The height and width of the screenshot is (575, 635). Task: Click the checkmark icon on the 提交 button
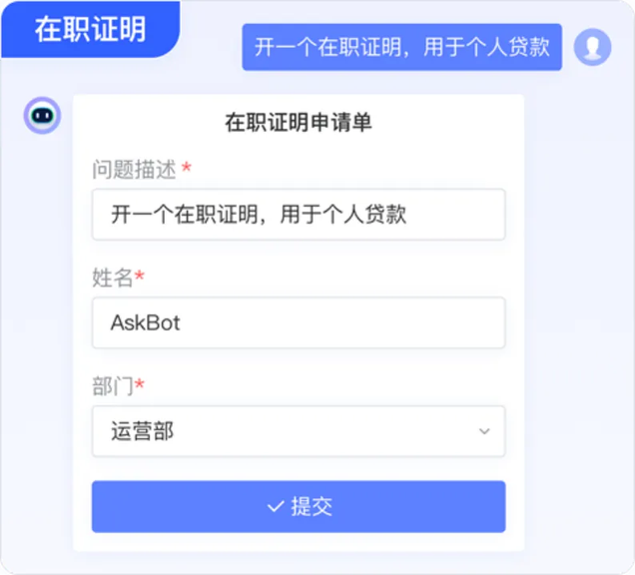tap(275, 507)
